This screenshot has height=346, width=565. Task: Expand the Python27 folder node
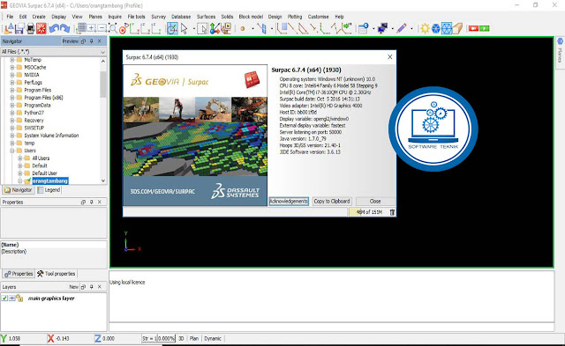12,113
